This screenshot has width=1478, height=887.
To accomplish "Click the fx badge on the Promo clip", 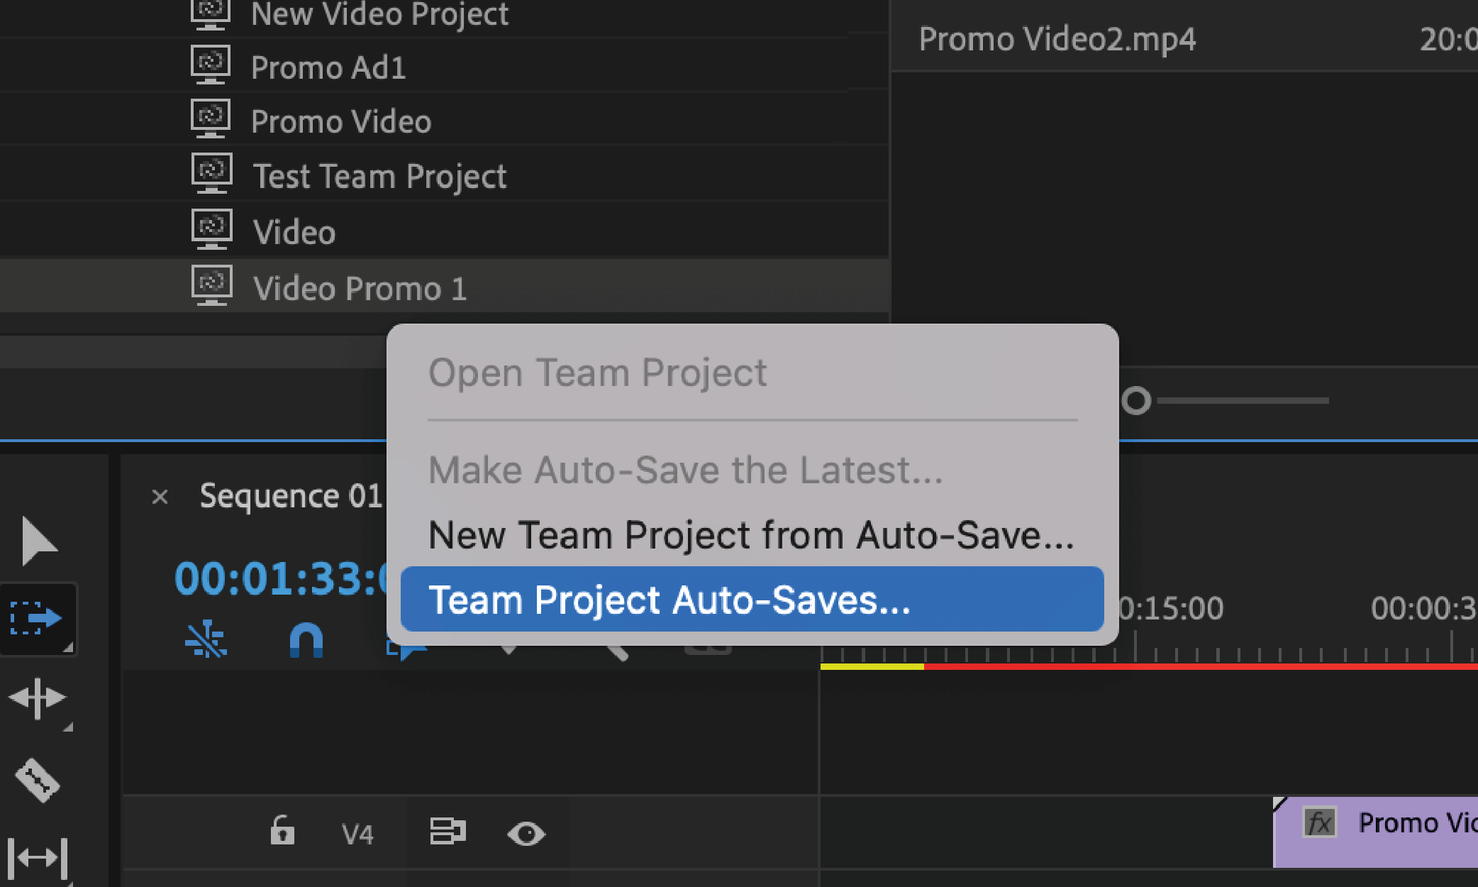I will (1320, 823).
